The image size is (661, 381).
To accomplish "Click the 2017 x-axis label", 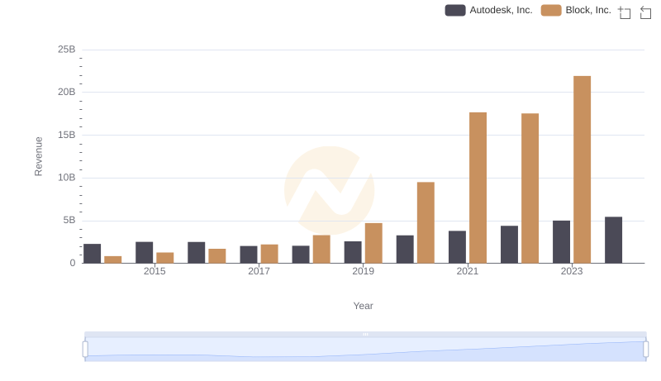I will pyautogui.click(x=259, y=271).
